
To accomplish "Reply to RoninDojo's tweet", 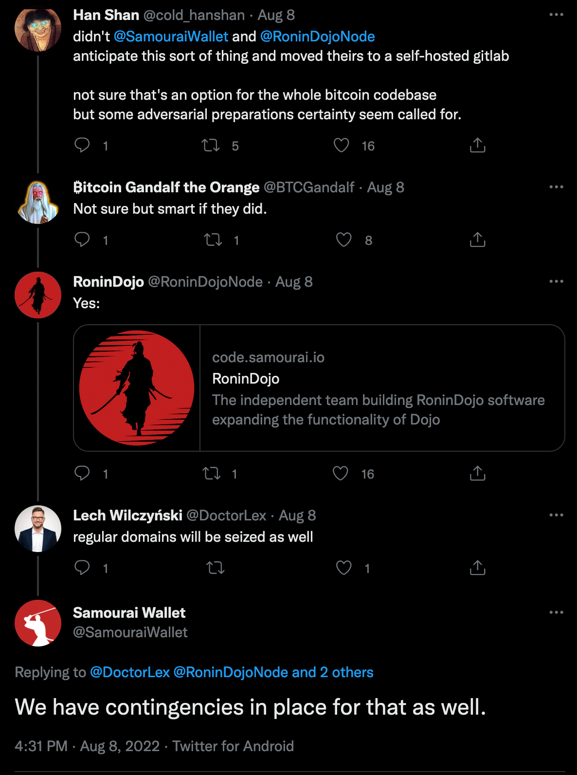I will point(82,473).
